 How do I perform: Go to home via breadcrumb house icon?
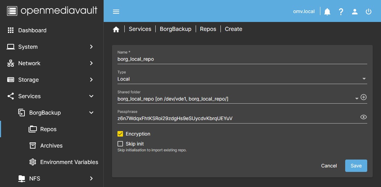tap(116, 30)
